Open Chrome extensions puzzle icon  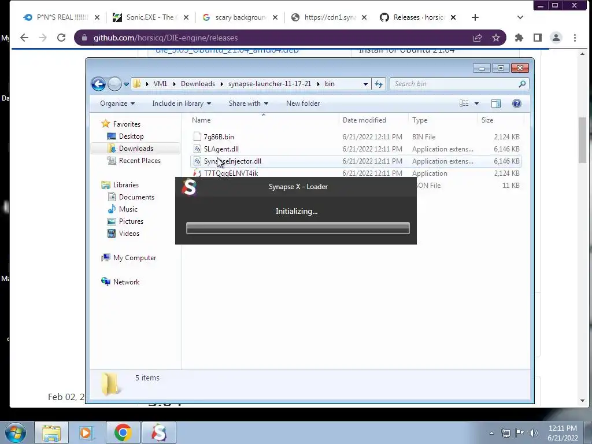519,38
